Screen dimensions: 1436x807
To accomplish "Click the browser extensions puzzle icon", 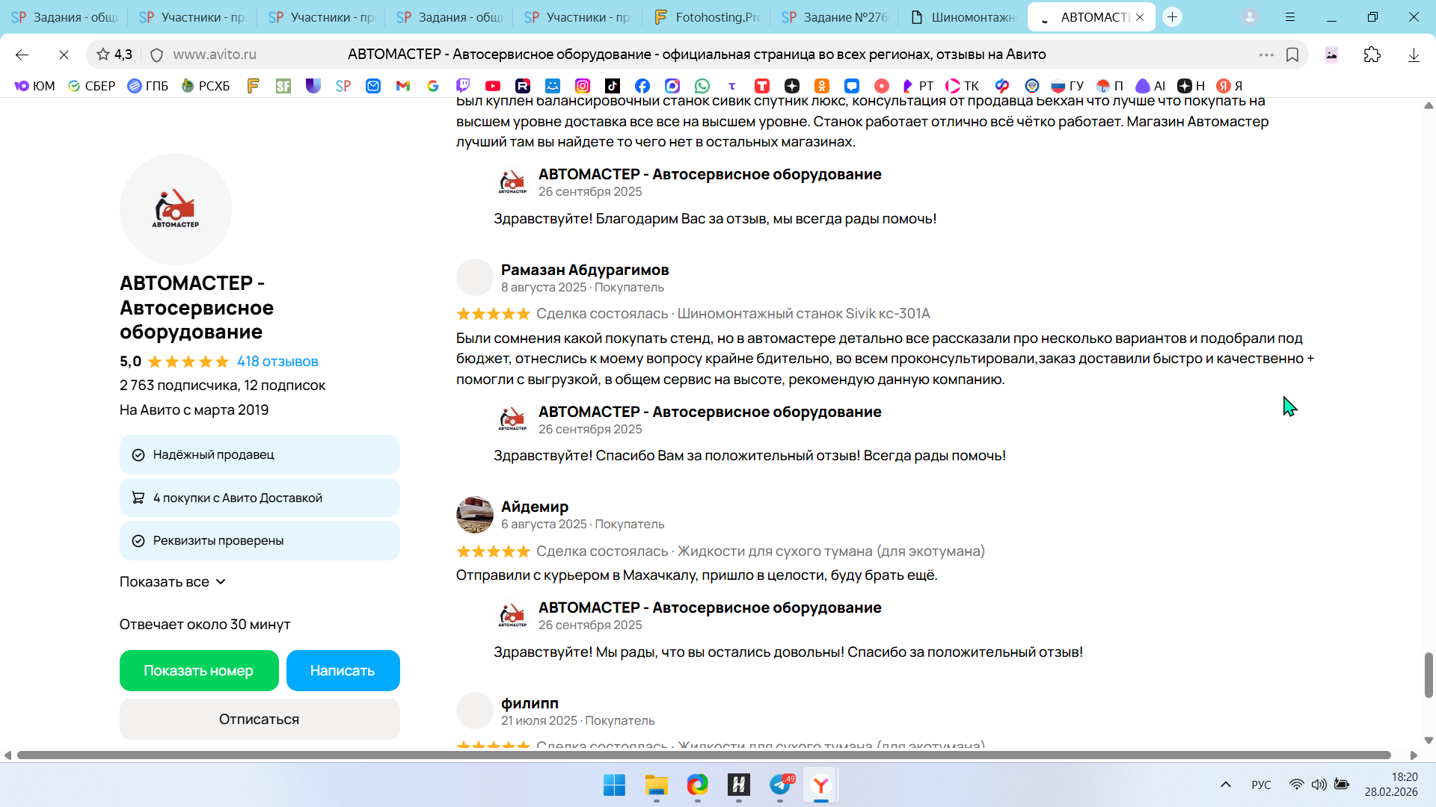I will click(x=1372, y=55).
